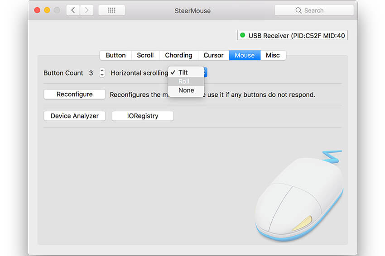Select the Mouse tab
Image resolution: width=385 pixels, height=256 pixels.
245,55
